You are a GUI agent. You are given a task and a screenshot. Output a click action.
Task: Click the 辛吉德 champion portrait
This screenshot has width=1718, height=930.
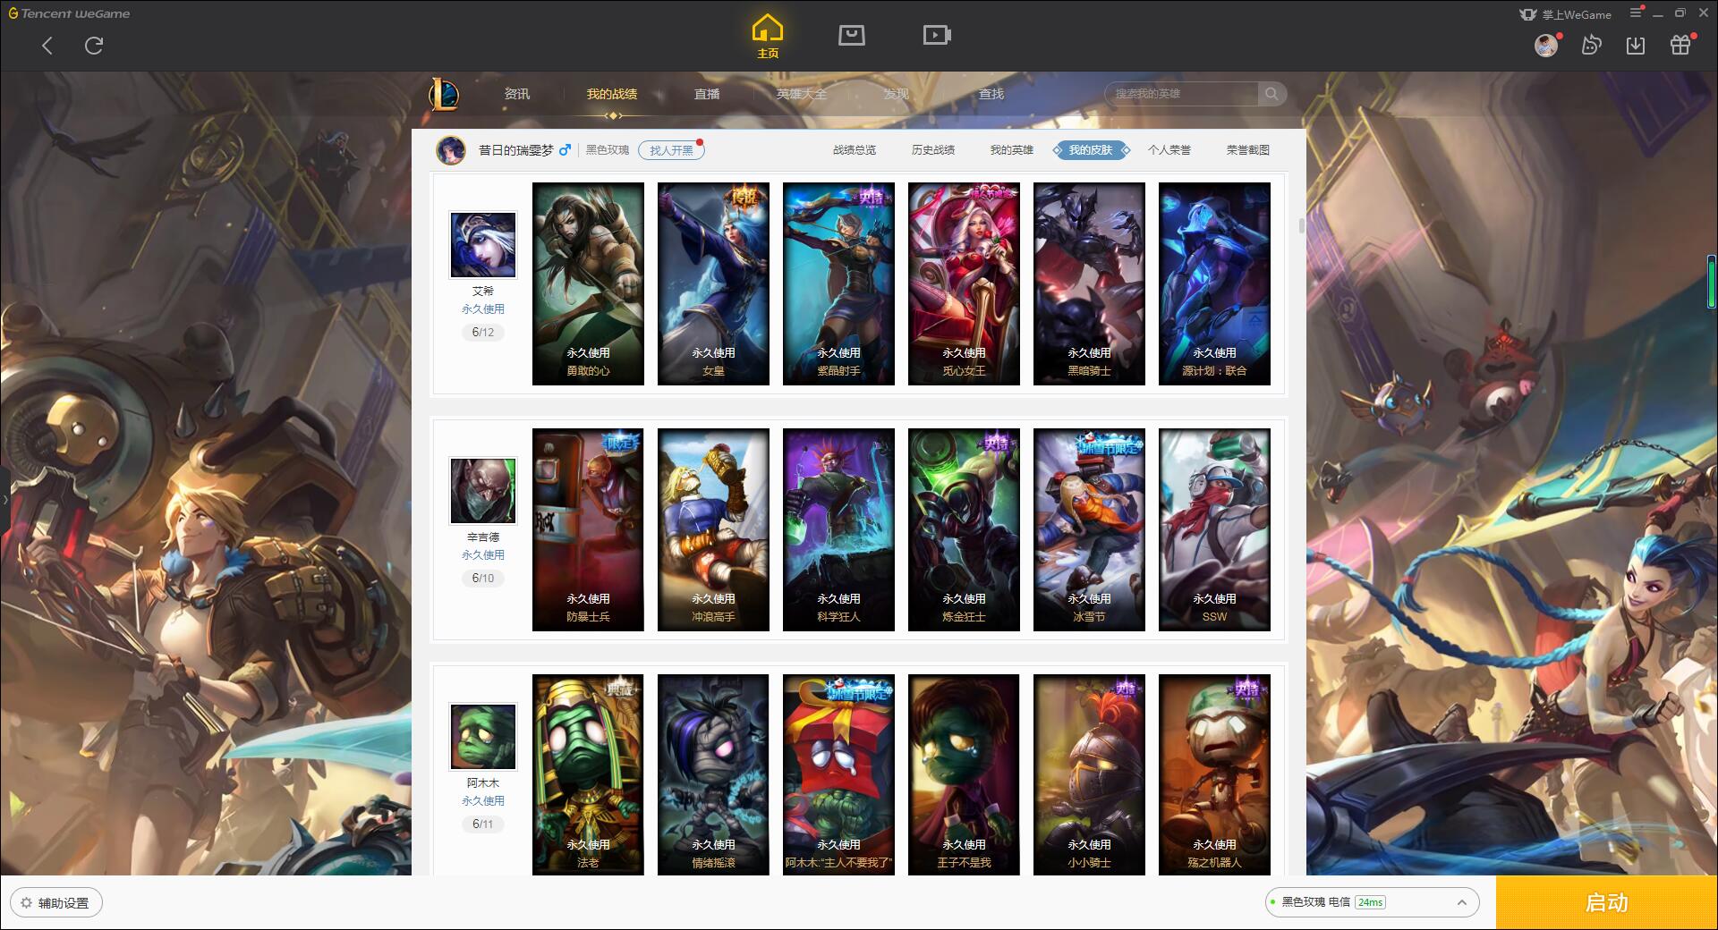pos(483,491)
